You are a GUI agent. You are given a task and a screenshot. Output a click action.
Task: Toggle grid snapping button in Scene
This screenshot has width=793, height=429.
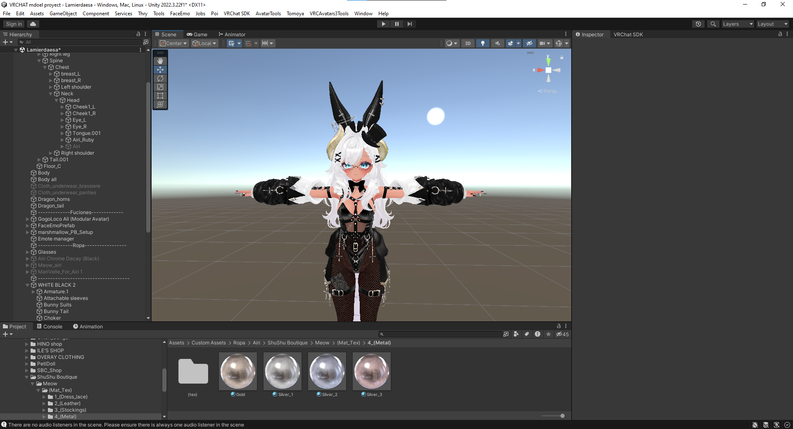pos(248,43)
